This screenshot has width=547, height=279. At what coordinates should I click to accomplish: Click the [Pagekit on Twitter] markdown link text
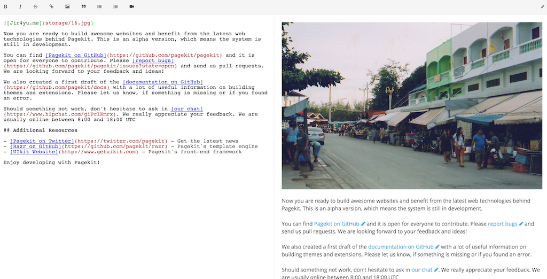coord(42,141)
